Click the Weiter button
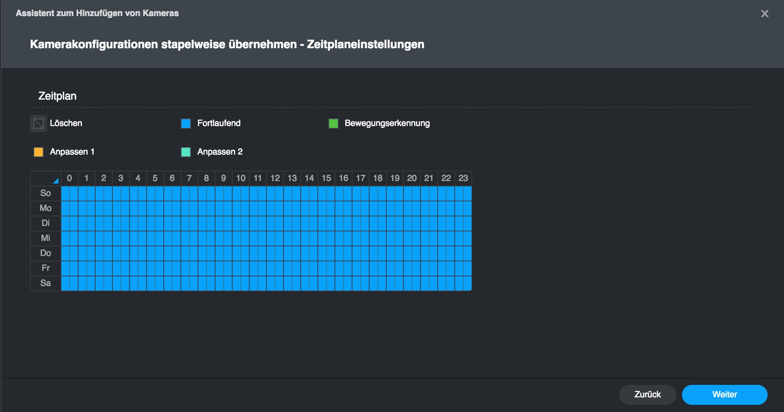 [x=724, y=395]
